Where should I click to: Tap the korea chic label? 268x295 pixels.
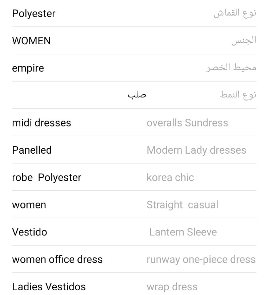click(x=170, y=177)
